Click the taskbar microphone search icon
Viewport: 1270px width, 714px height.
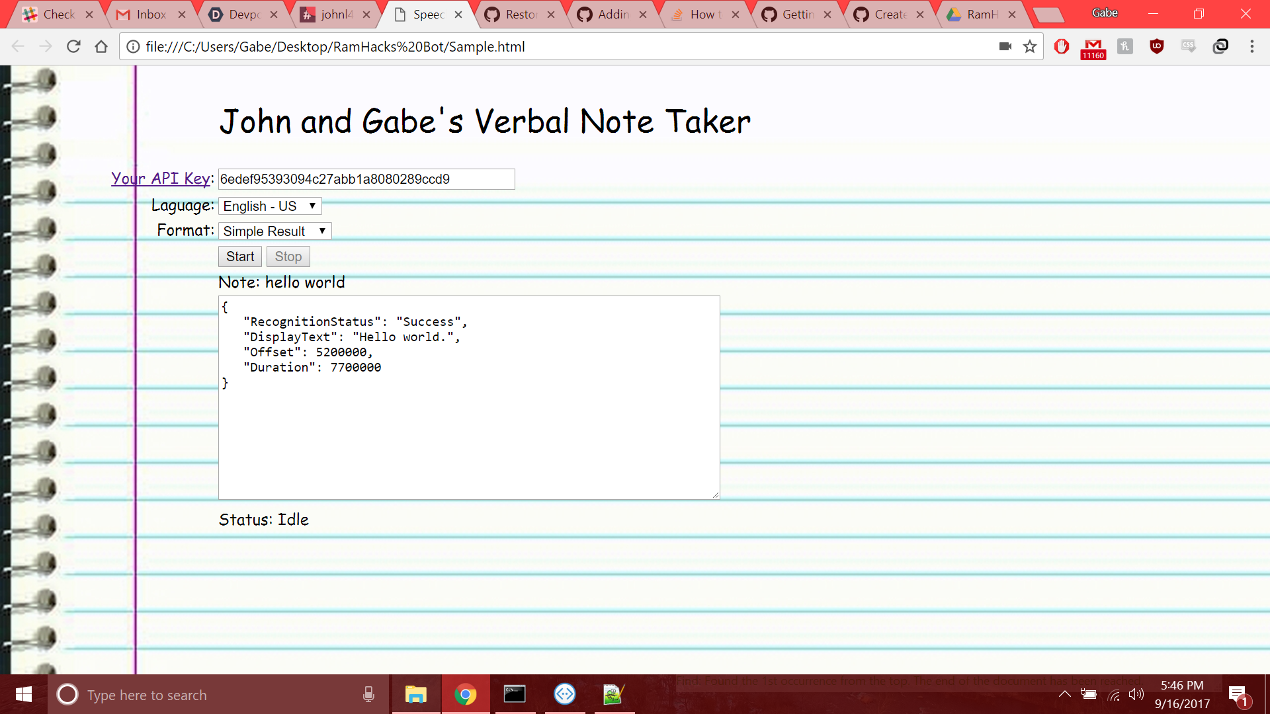point(368,695)
